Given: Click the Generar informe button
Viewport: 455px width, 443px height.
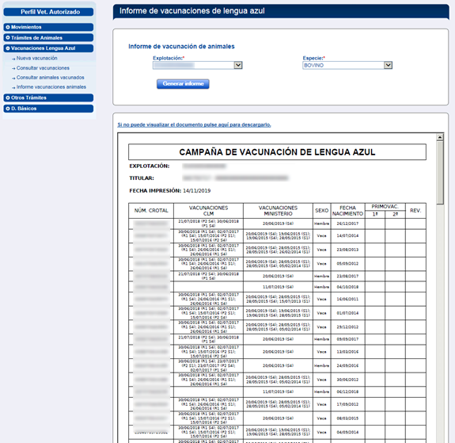Looking at the screenshot, I should point(183,84).
